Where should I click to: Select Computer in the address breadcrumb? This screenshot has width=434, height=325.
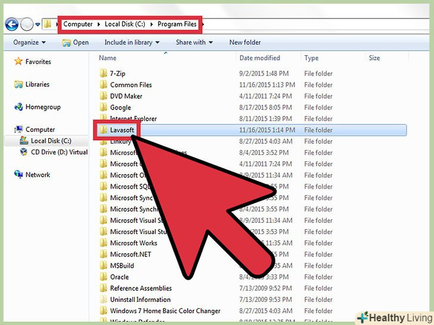tap(77, 24)
